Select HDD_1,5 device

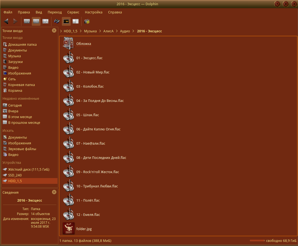point(30,181)
